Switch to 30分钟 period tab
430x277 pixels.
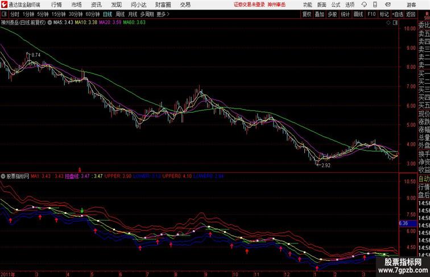tap(76, 14)
